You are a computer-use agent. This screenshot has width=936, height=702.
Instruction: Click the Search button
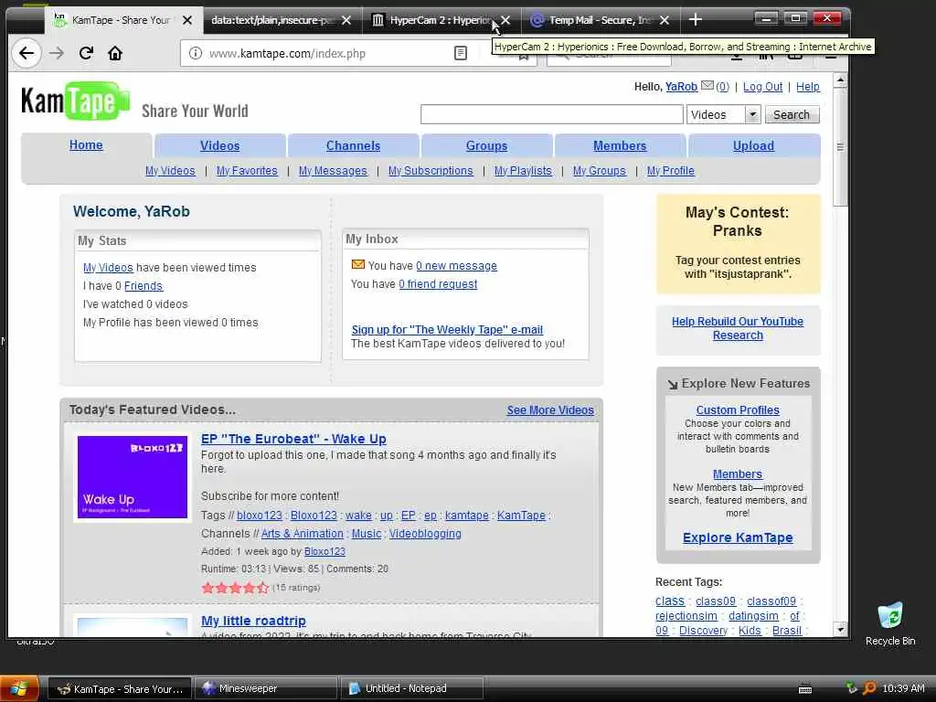(x=792, y=114)
